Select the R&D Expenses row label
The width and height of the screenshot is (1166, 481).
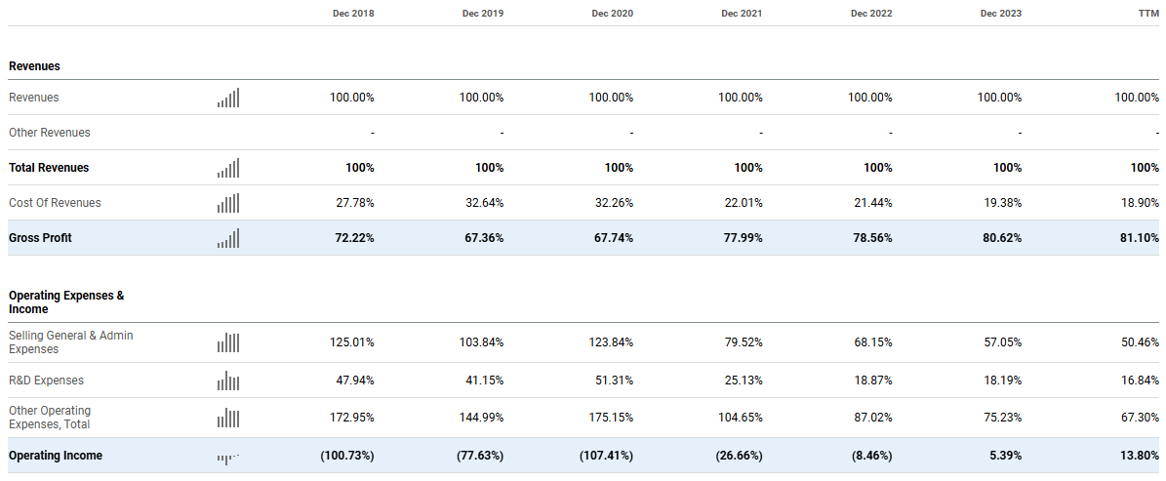click(x=46, y=381)
